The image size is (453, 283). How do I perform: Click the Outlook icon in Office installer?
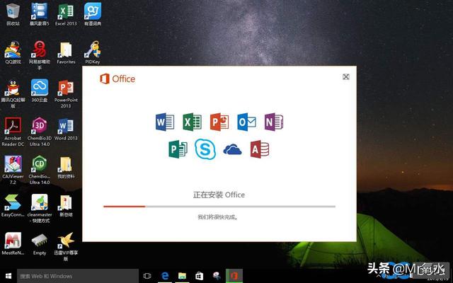(x=246, y=122)
